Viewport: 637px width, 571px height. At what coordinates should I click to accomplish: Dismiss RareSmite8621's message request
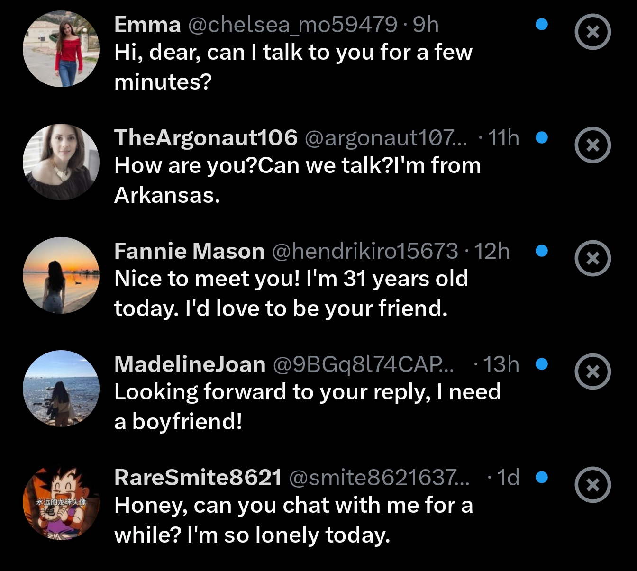pyautogui.click(x=592, y=485)
